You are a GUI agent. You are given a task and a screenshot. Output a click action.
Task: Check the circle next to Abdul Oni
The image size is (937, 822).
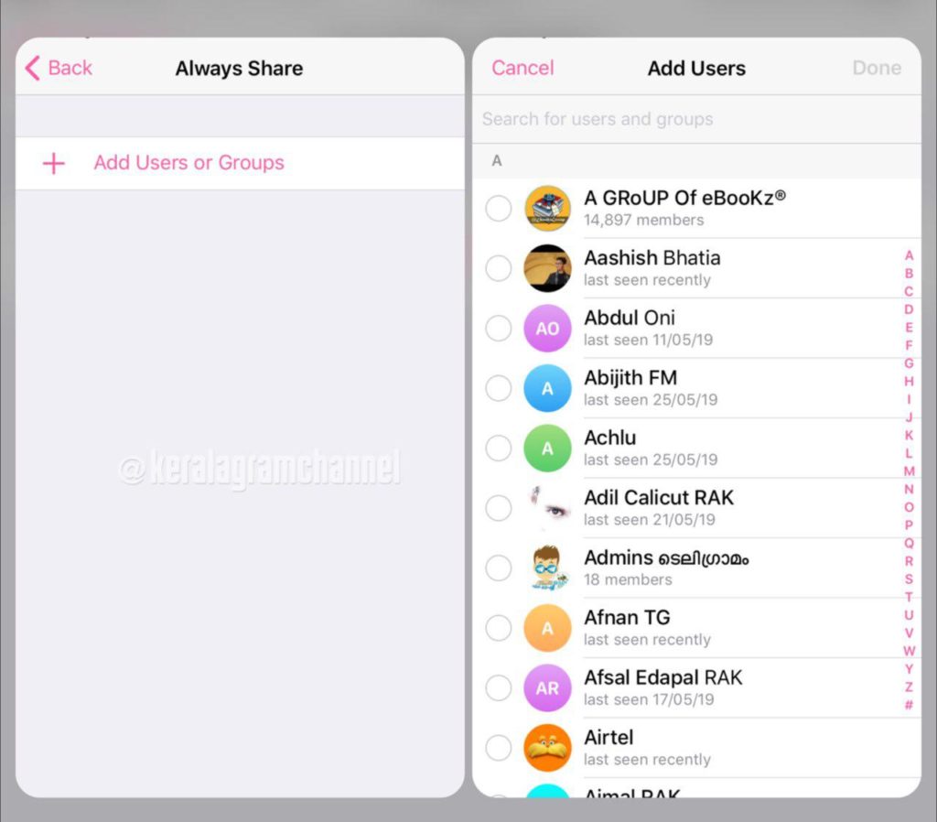(x=499, y=329)
